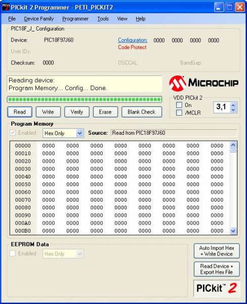Click last data cell in row 00050
This screenshot has height=304, width=247.
click(x=217, y=184)
